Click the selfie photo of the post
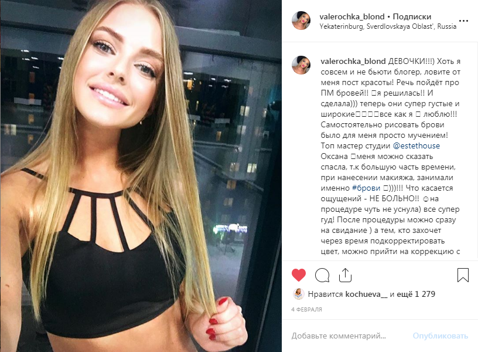The height and width of the screenshot is (352, 478). tap(141, 176)
